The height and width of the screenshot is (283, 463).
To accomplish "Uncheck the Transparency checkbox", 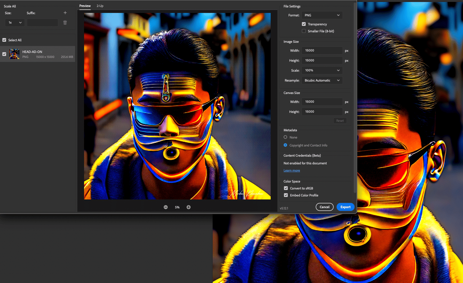I will pos(304,24).
